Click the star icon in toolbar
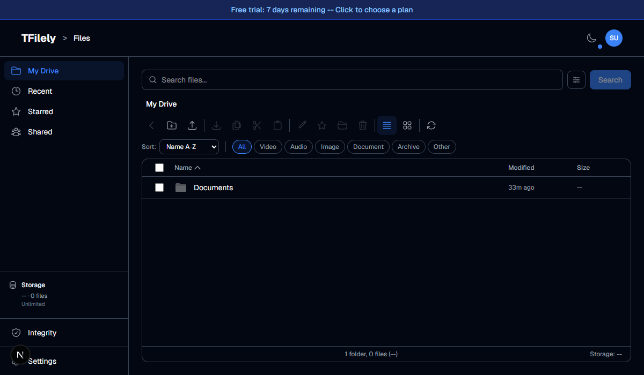This screenshot has width=644, height=375. click(322, 125)
